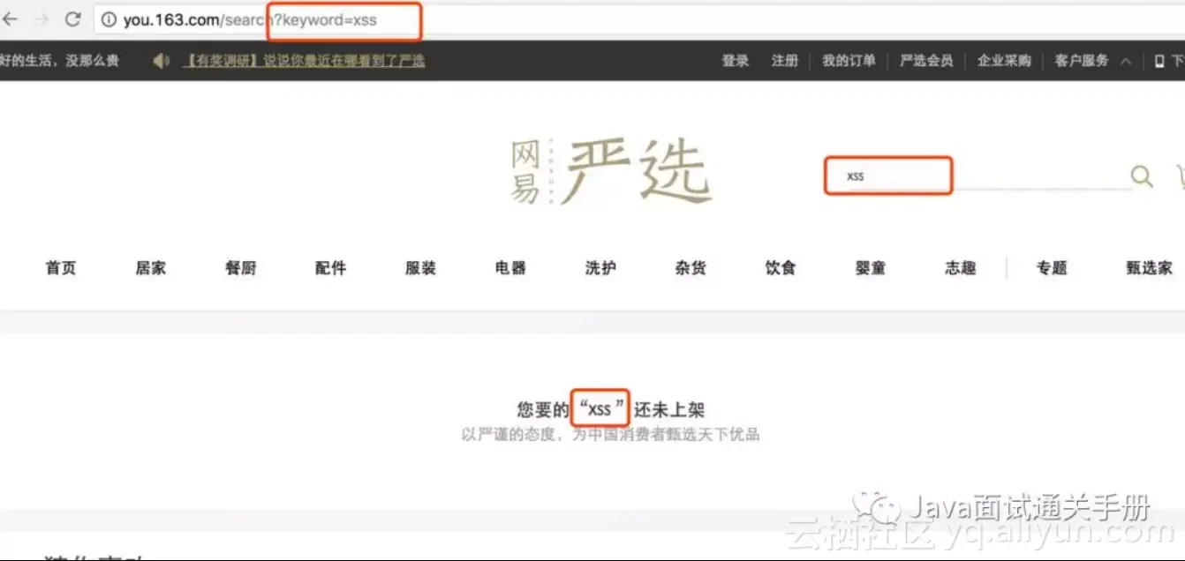The image size is (1185, 561).
Task: Open the 注册 register link
Action: point(784,61)
